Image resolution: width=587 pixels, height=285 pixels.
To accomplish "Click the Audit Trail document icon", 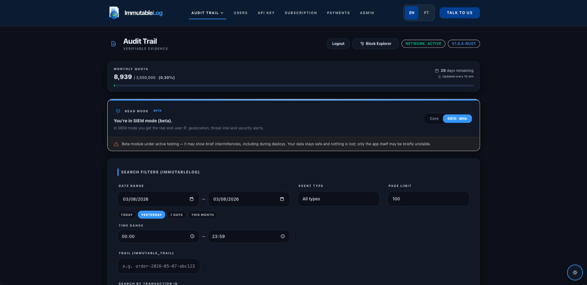I will click(x=113, y=44).
